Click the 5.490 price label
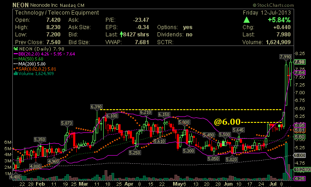This screenshot has height=187, width=311. click(209, 135)
